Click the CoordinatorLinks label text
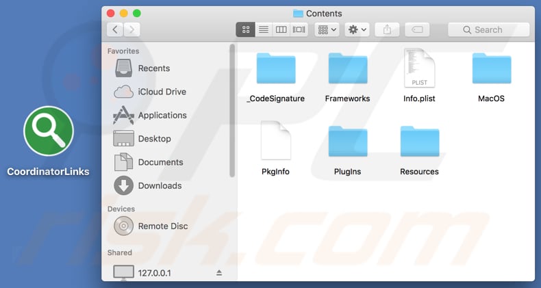This screenshot has width=541, height=288. [49, 172]
